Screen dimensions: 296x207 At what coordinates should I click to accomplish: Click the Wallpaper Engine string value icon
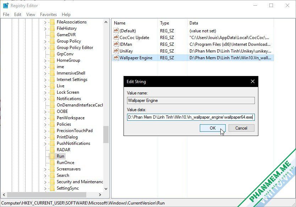click(x=116, y=58)
